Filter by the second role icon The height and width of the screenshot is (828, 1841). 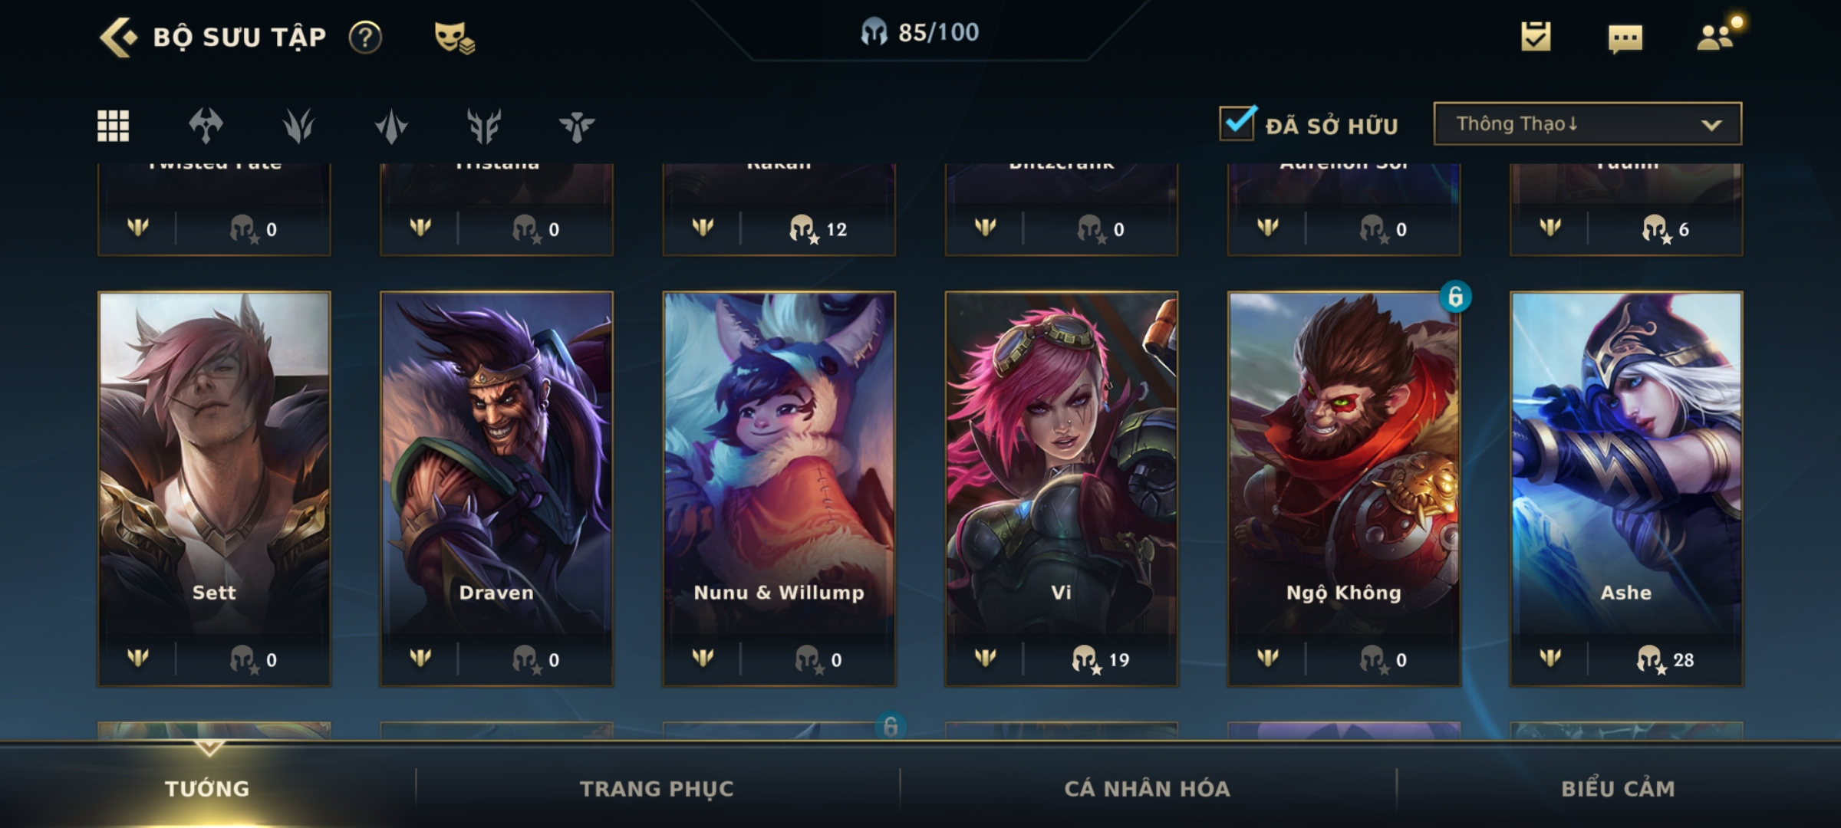[298, 126]
